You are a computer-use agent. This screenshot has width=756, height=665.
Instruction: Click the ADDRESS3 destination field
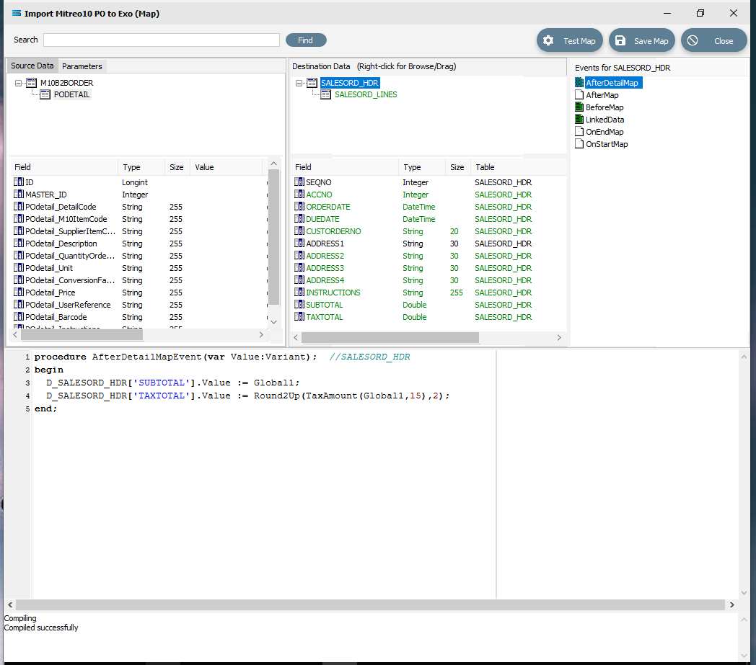(x=325, y=268)
